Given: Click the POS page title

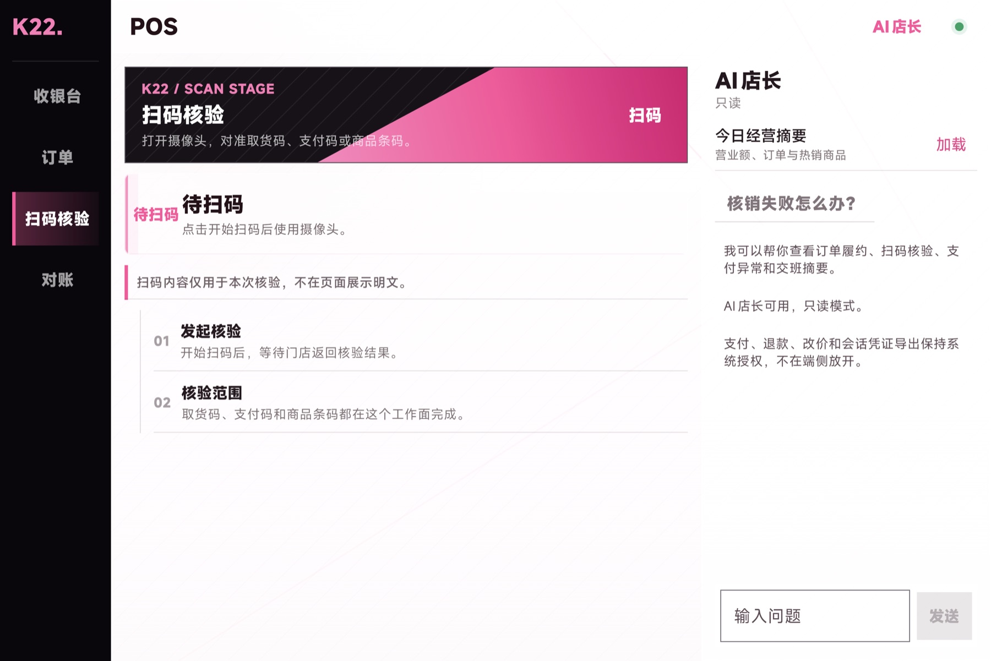Looking at the screenshot, I should point(154,27).
